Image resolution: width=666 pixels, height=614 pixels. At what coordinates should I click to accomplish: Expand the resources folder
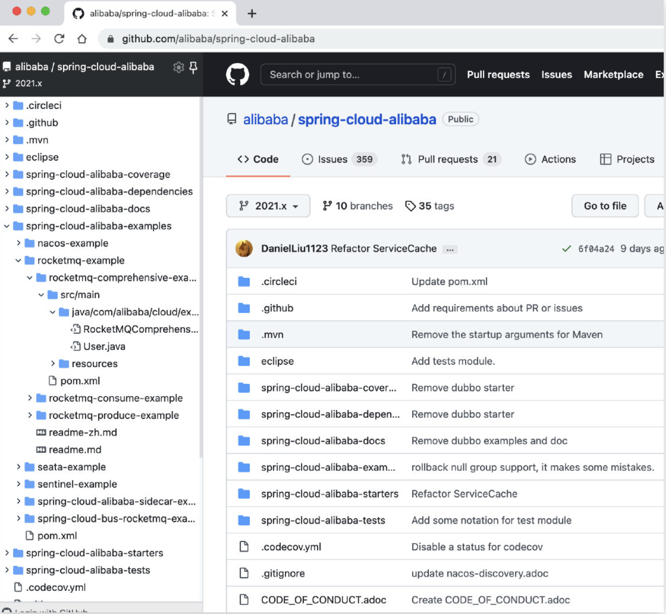pos(53,364)
